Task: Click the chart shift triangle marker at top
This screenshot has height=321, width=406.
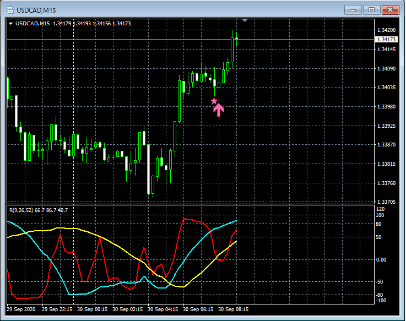Action: (245, 20)
